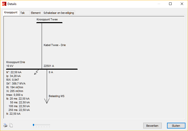This screenshot has height=131, width=188.
Task: Click the copy to clipboard icon
Action: [x=11, y=125]
